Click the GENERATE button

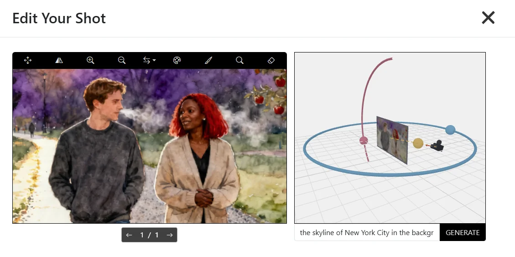coord(463,232)
